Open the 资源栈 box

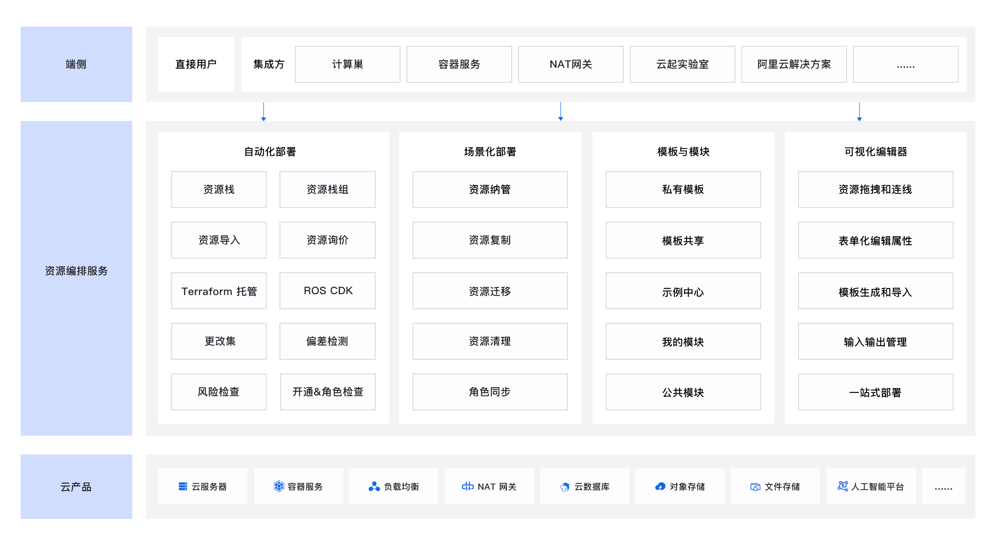pyautogui.click(x=219, y=189)
